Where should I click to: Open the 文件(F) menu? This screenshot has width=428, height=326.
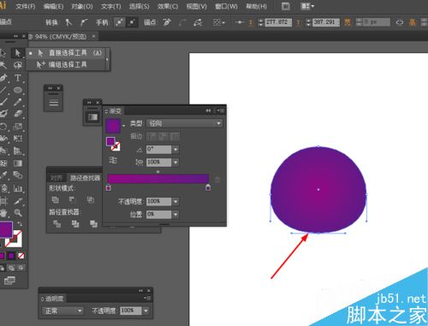26,6
